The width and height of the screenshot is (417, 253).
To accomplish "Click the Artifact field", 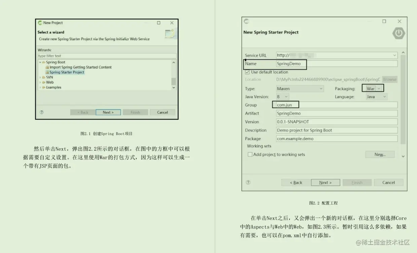I will pos(337,113).
